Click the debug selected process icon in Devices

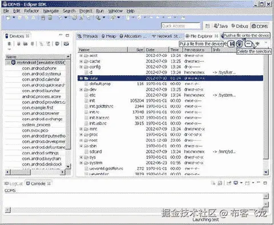tap(9, 44)
